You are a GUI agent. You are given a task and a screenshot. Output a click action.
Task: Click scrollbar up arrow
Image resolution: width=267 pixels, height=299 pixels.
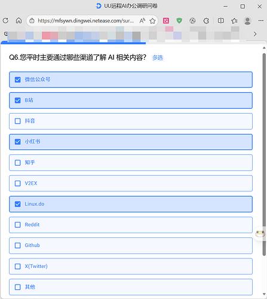(264, 48)
